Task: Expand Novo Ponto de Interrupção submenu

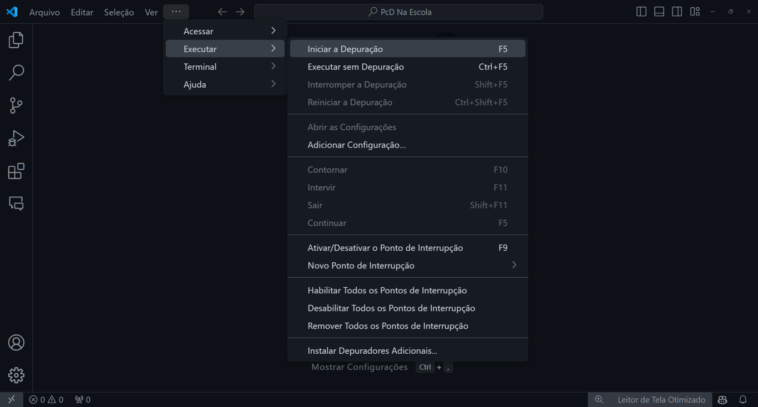Action: click(x=407, y=266)
